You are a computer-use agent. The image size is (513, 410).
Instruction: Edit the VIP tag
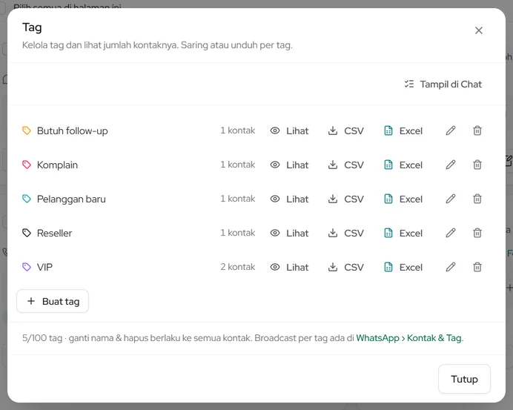coord(451,267)
